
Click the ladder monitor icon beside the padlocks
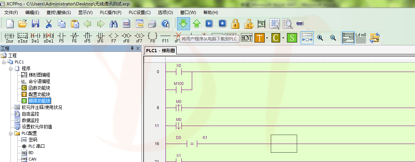[261, 24]
